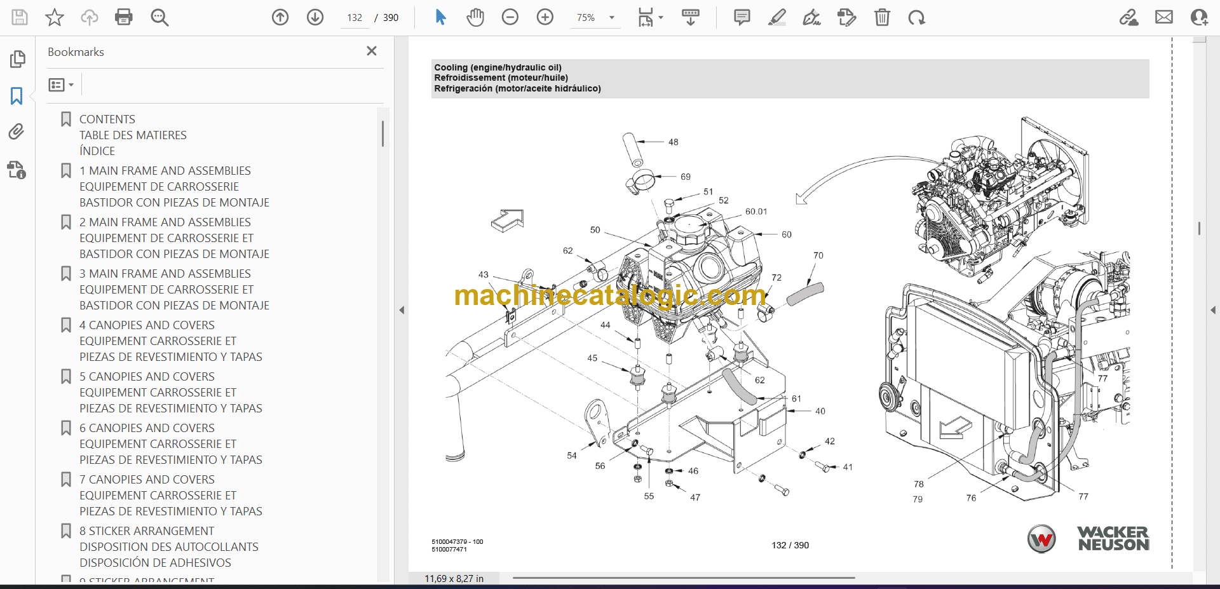Image resolution: width=1220 pixels, height=589 pixels.
Task: Add a comment sticky note
Action: pos(742,17)
